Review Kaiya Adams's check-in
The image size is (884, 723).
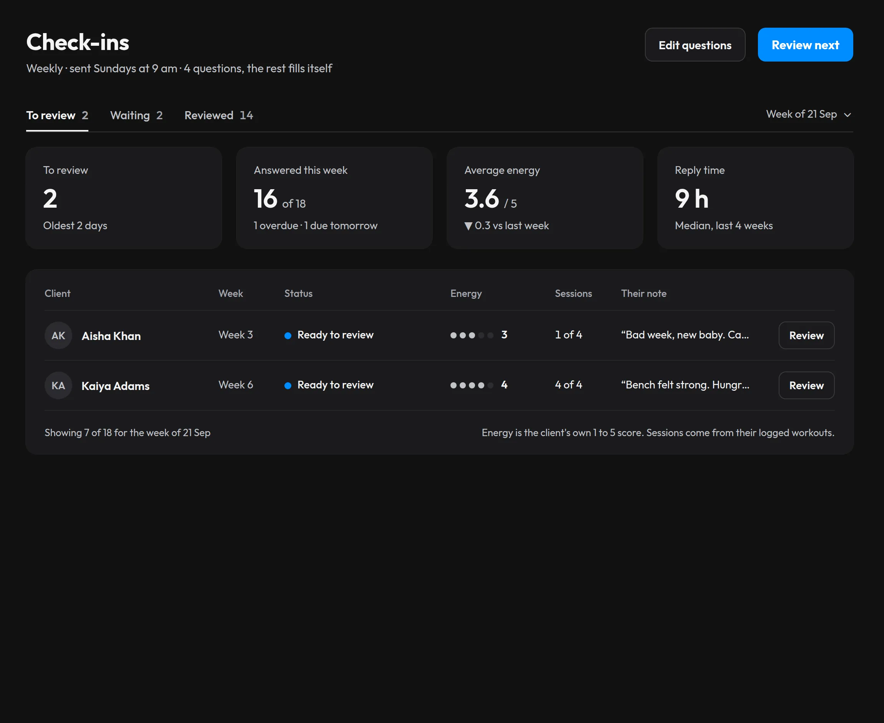pyautogui.click(x=806, y=385)
